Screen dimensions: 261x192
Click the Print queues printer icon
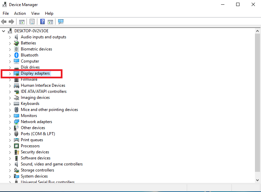click(16, 140)
